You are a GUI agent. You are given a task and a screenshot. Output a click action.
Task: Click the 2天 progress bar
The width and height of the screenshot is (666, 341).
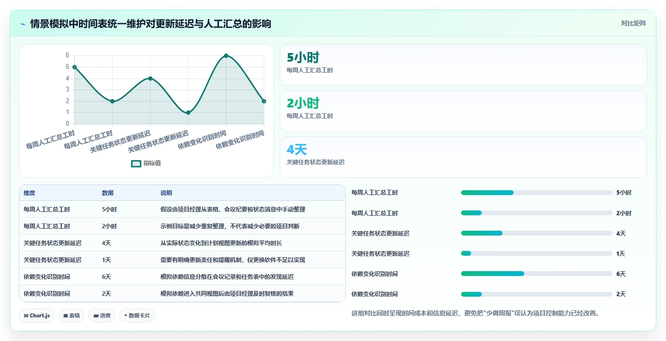(x=537, y=294)
